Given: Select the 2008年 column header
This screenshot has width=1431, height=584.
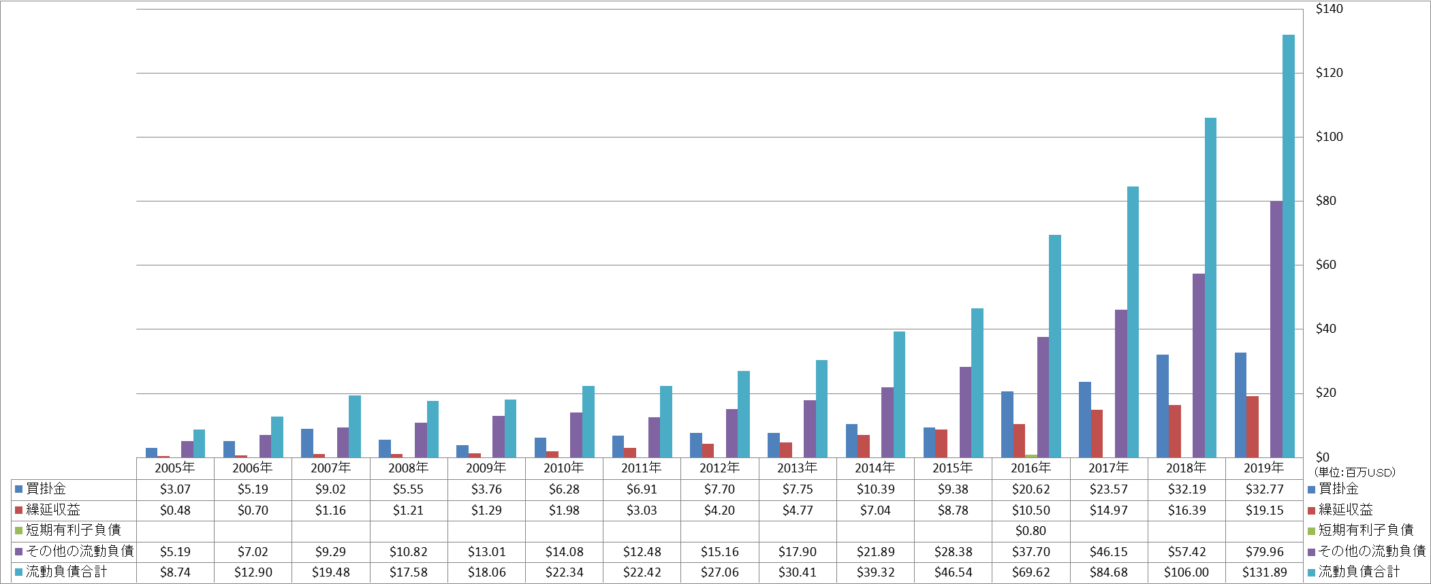Looking at the screenshot, I should (409, 468).
